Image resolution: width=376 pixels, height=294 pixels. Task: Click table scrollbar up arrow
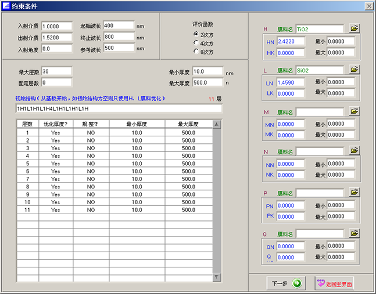(217, 124)
